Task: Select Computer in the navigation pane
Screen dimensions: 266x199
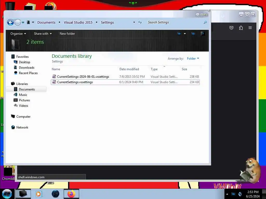Action: point(23,117)
